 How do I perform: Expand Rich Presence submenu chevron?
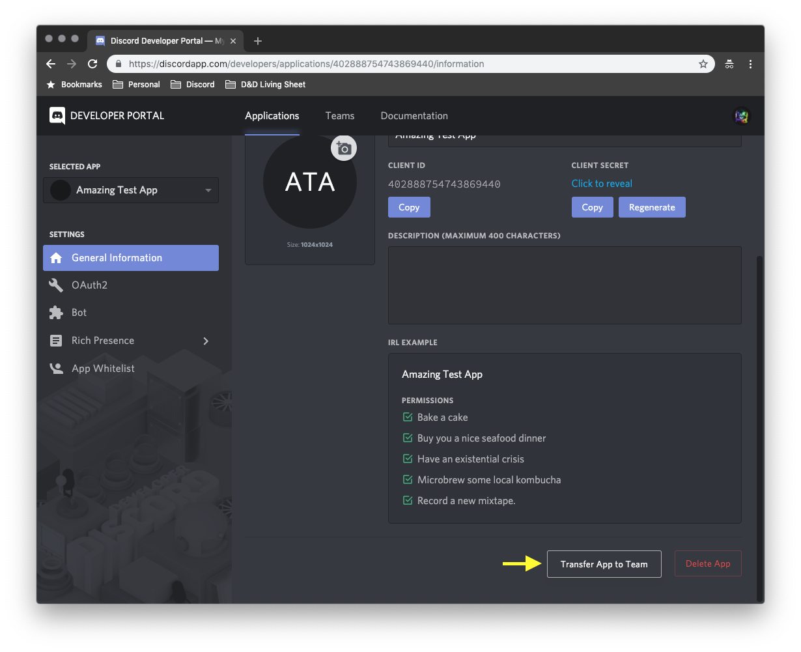(x=206, y=341)
